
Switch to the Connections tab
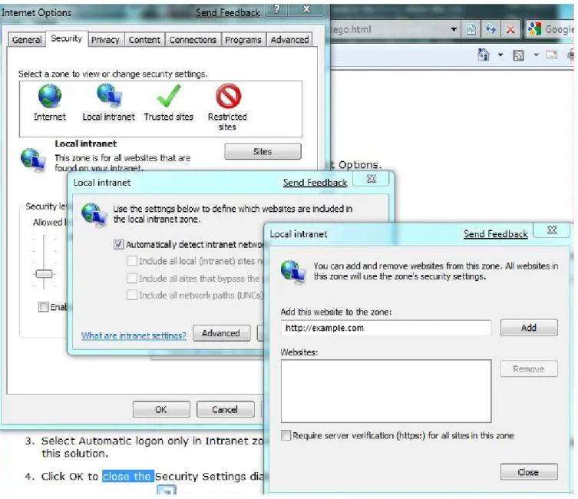coord(193,39)
